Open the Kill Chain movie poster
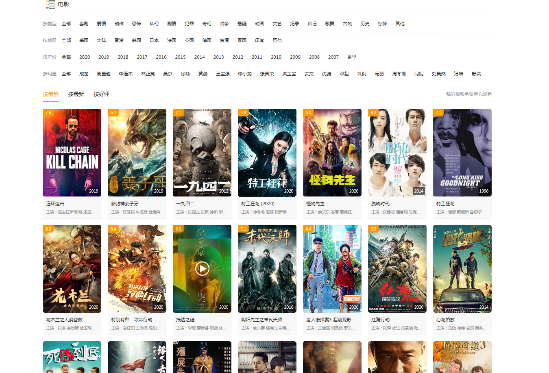 click(x=72, y=153)
